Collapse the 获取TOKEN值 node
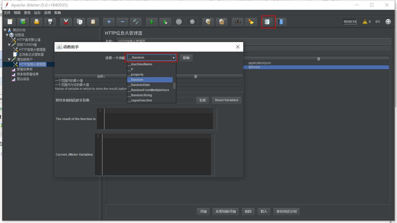Viewport: 397px width, 223px height. [x=9, y=45]
